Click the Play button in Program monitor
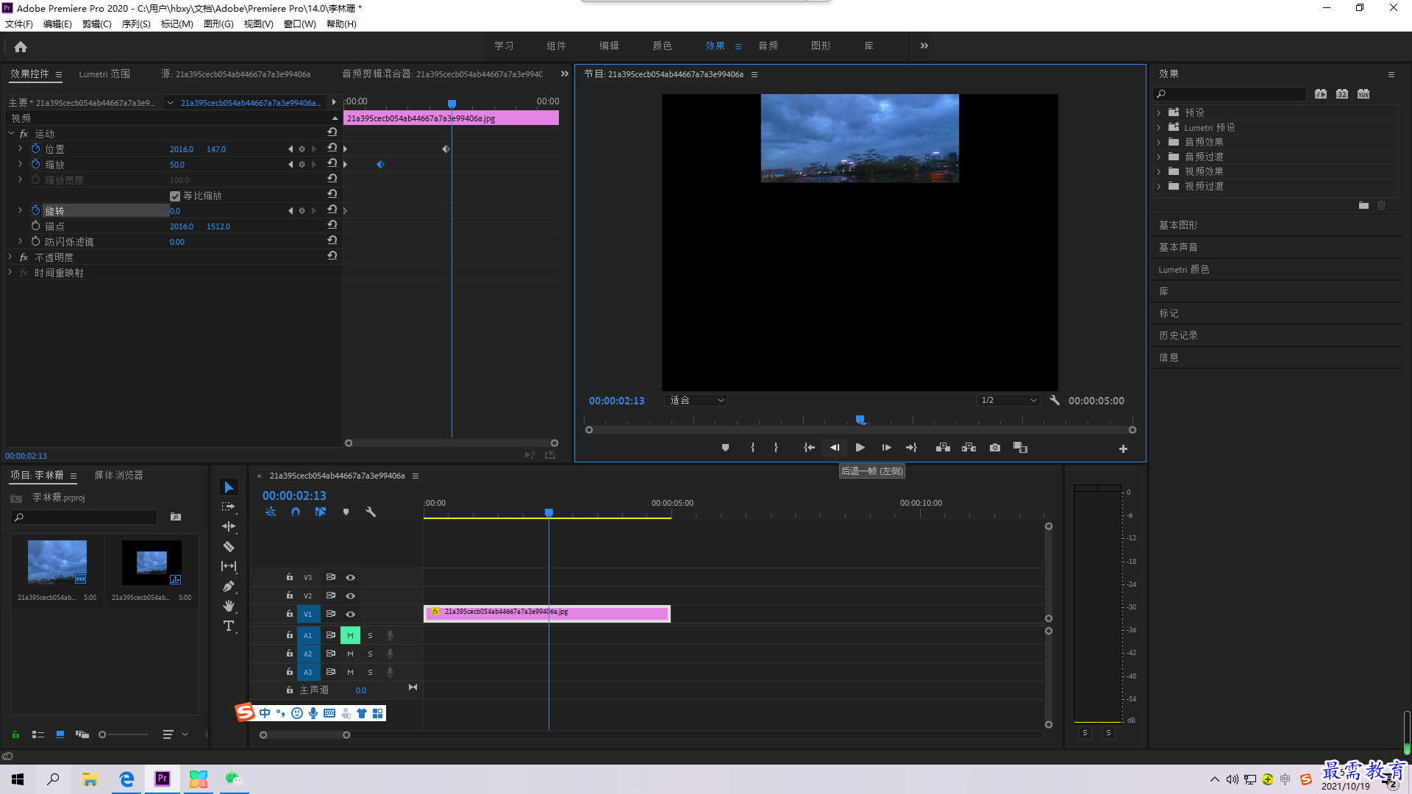Viewport: 1412px width, 794px height. coord(860,448)
